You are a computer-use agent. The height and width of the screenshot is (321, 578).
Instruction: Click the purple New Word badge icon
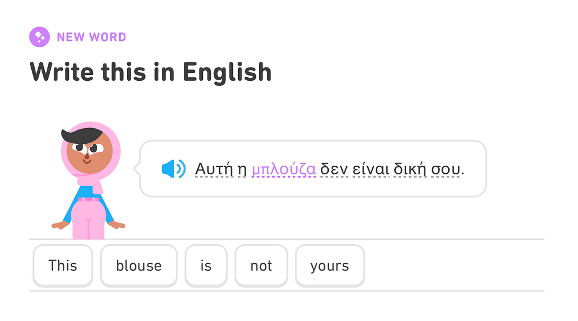pos(39,37)
